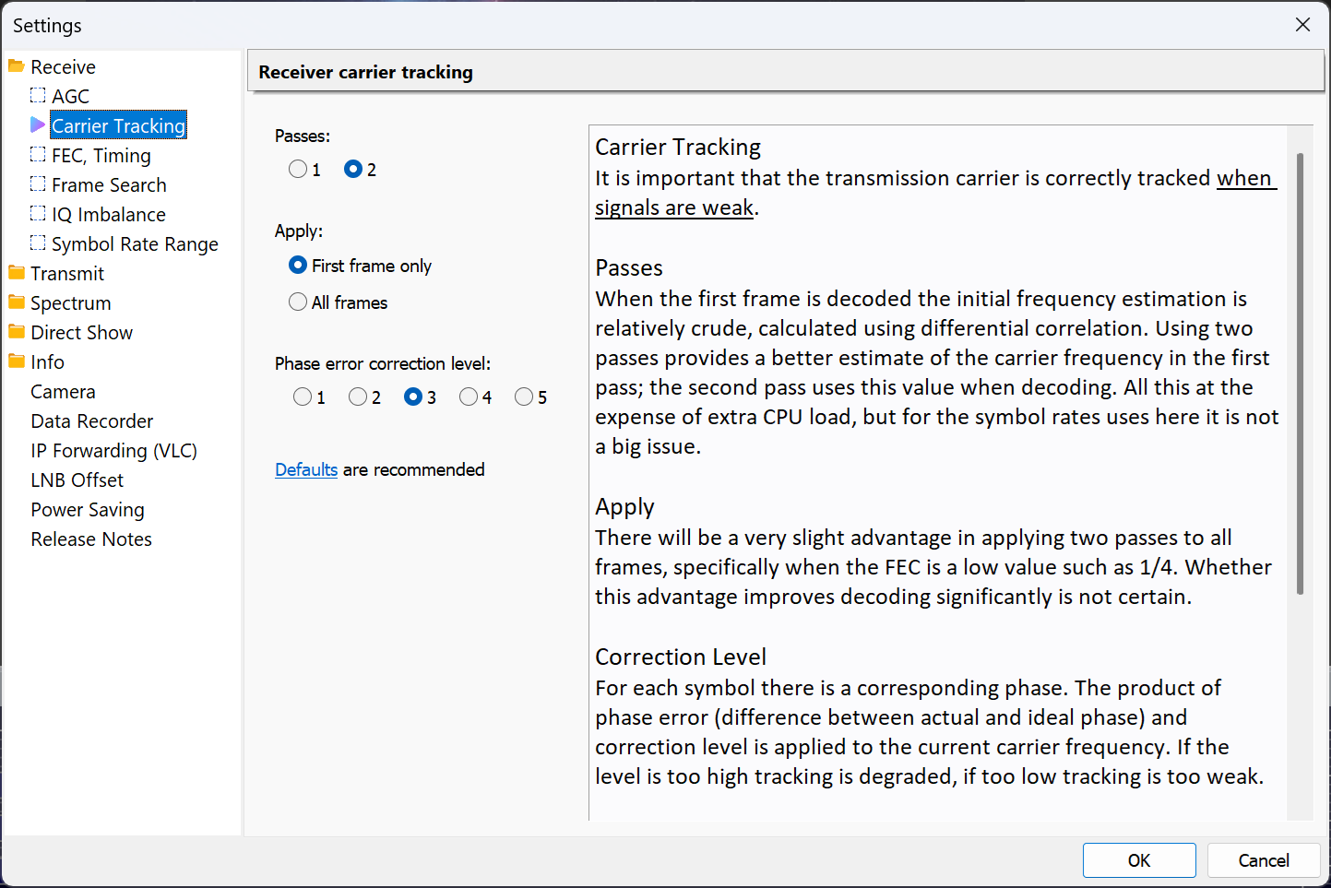
Task: Open the LNB Offset settings
Action: pyautogui.click(x=77, y=480)
